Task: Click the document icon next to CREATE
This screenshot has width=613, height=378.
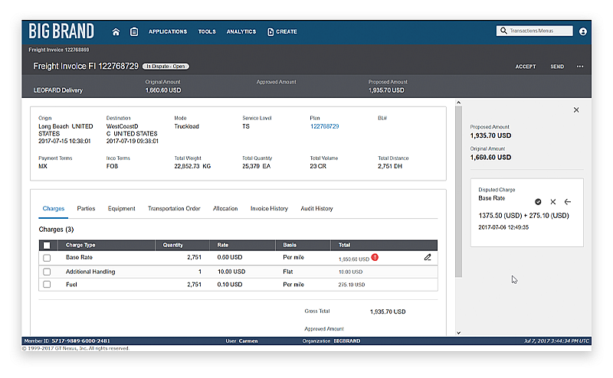Action: (270, 31)
